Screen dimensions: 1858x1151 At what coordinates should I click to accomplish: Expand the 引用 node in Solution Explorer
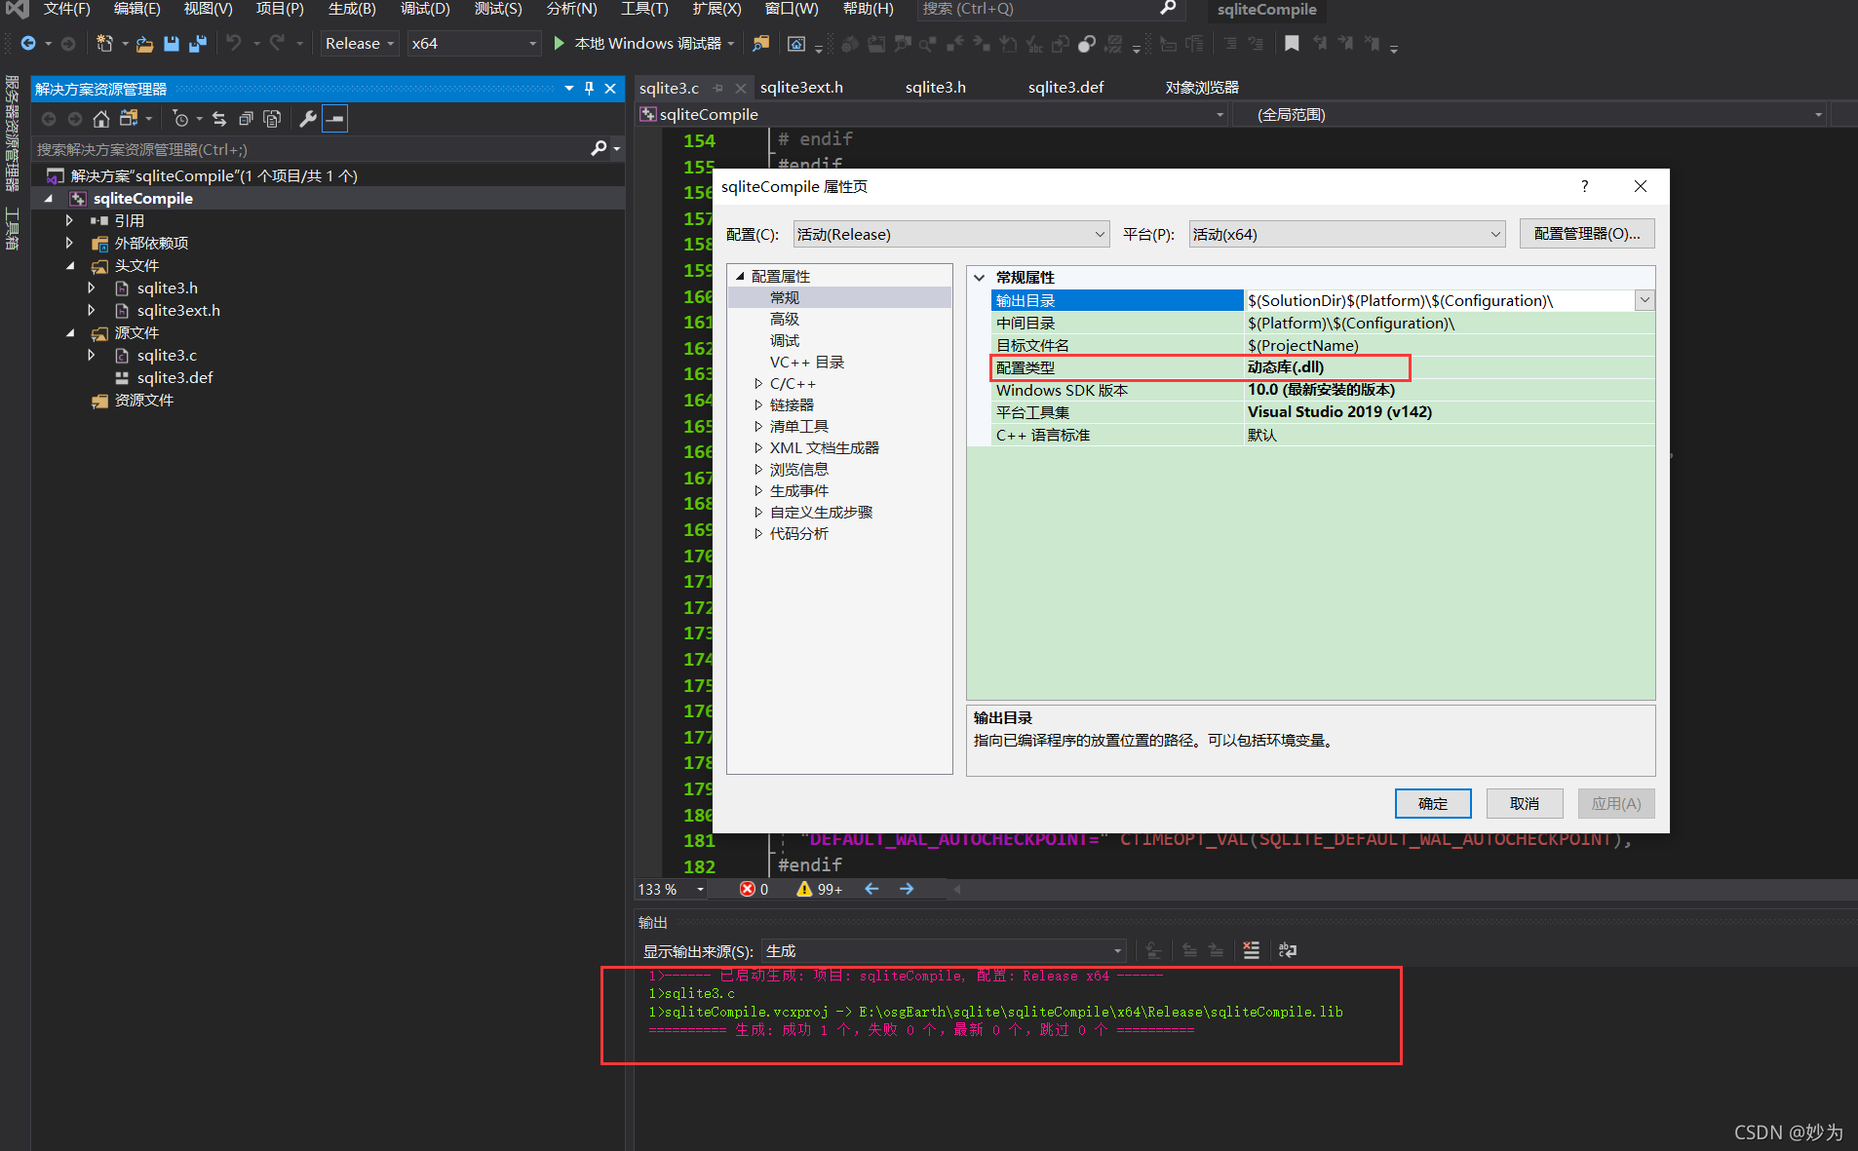[x=69, y=220]
